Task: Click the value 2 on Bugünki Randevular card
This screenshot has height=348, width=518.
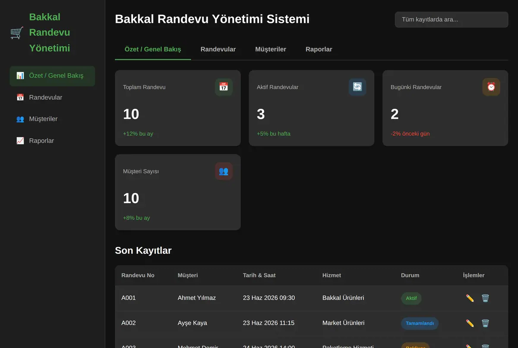Action: click(395, 114)
